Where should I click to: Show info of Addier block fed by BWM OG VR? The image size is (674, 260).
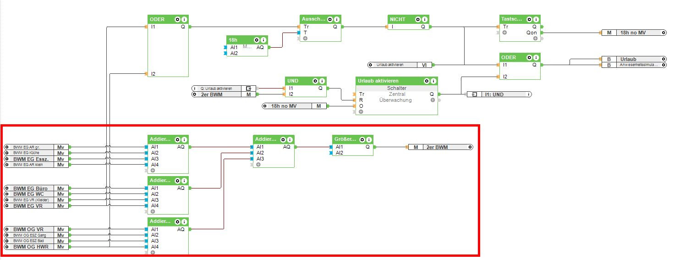(184, 222)
